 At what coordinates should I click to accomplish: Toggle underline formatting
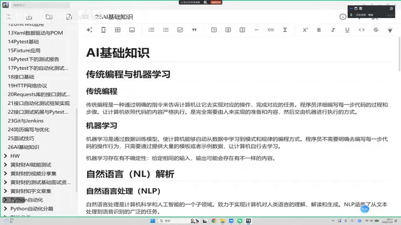(347, 30)
